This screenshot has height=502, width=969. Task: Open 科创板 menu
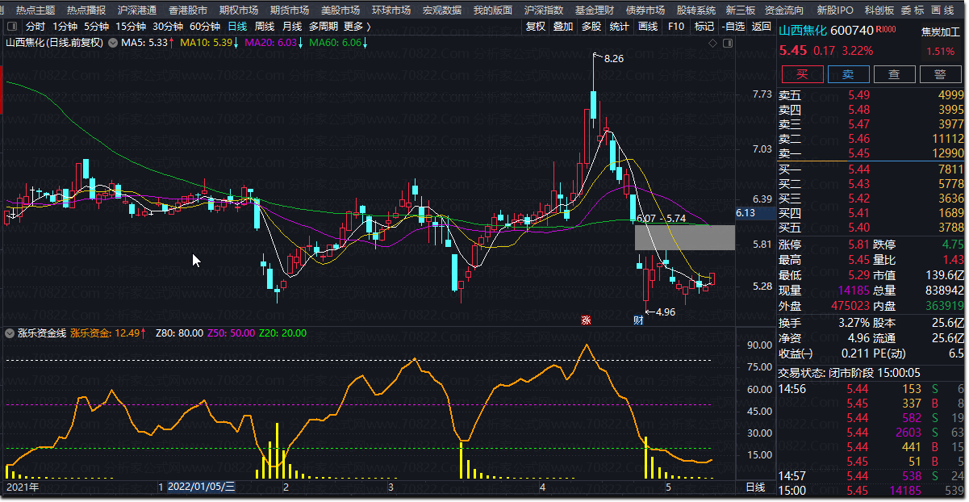pos(879,10)
